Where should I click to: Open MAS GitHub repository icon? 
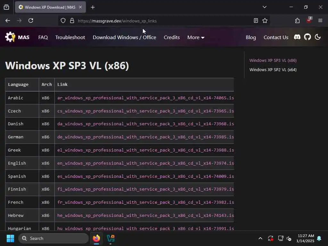(307, 37)
